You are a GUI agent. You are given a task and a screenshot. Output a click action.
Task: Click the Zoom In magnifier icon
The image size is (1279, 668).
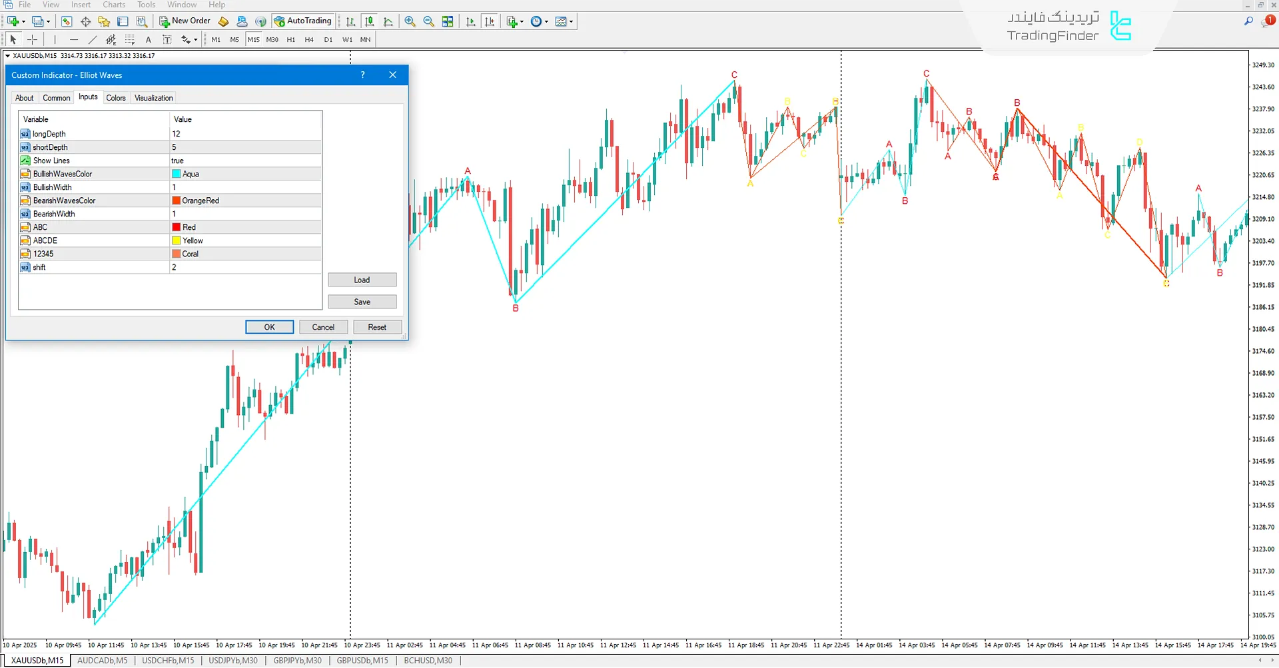tap(410, 21)
